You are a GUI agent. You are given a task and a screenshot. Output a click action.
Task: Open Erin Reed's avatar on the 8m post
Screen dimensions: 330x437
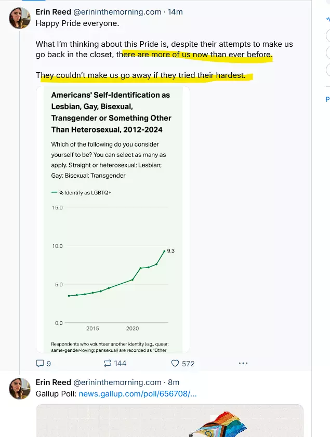pos(20,389)
